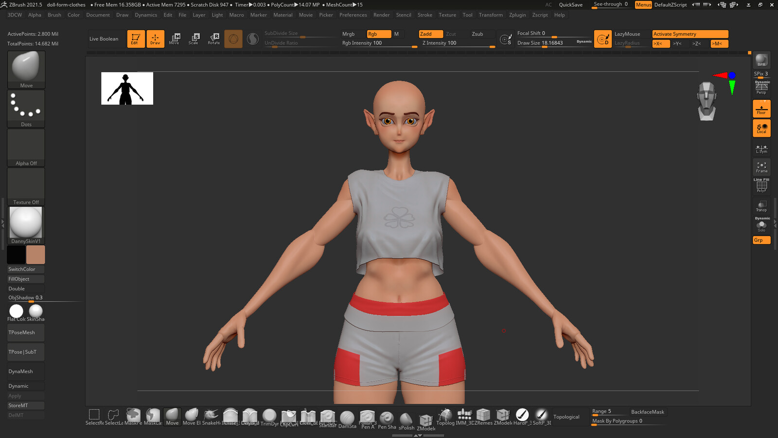Select the SelectRect brush
778x438 pixels.
coord(94,417)
